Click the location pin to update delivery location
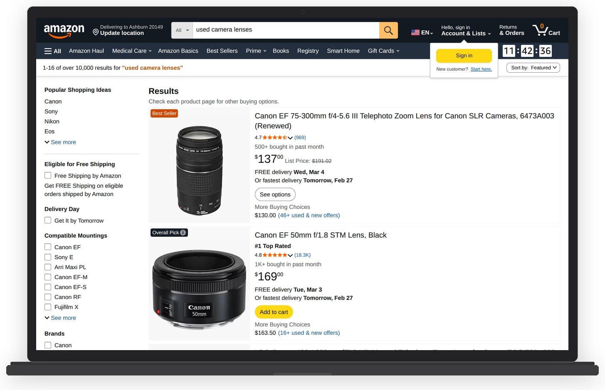 96,32
